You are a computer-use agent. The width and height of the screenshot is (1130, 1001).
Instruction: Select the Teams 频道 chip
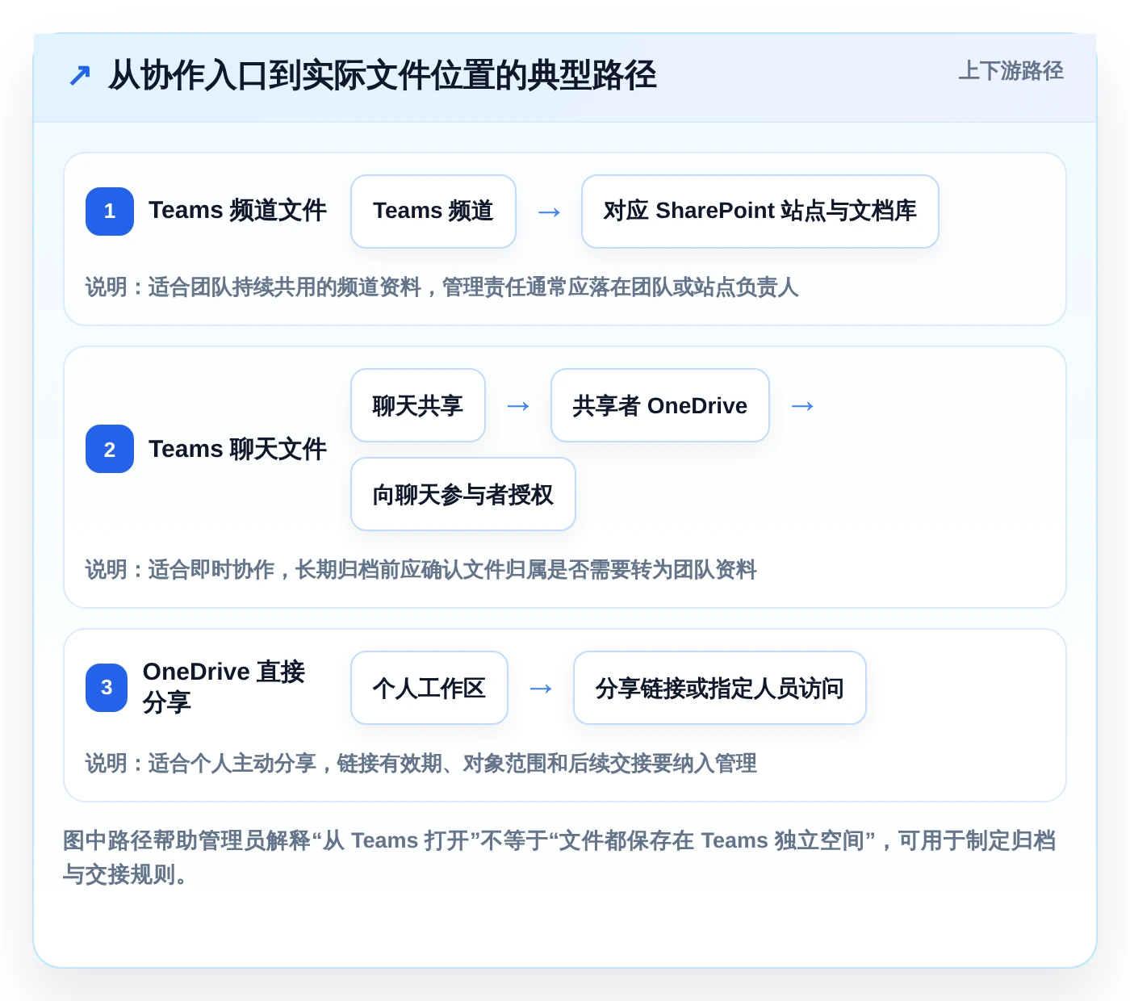tap(433, 212)
